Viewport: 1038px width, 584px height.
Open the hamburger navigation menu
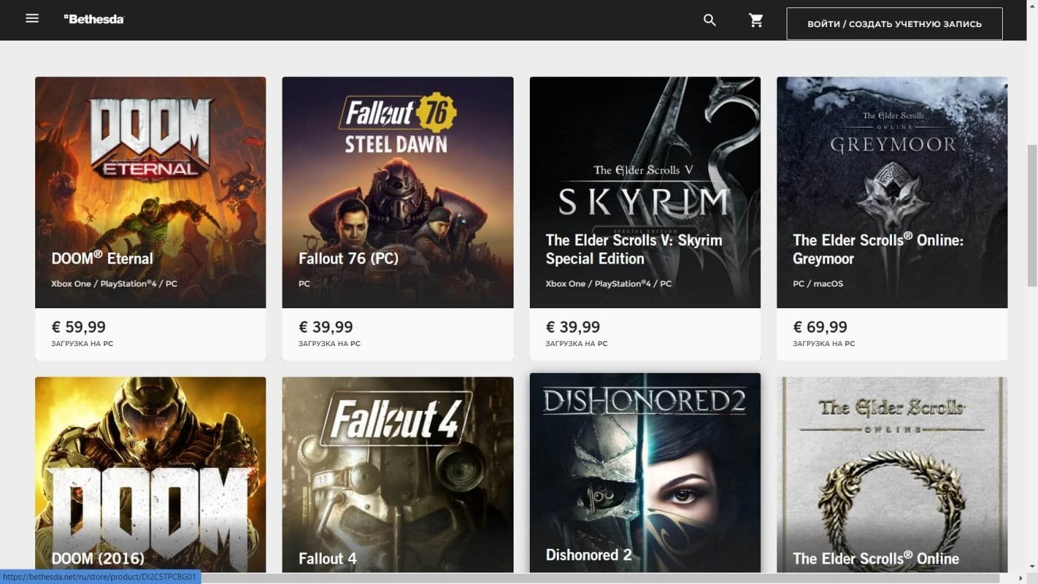32,18
